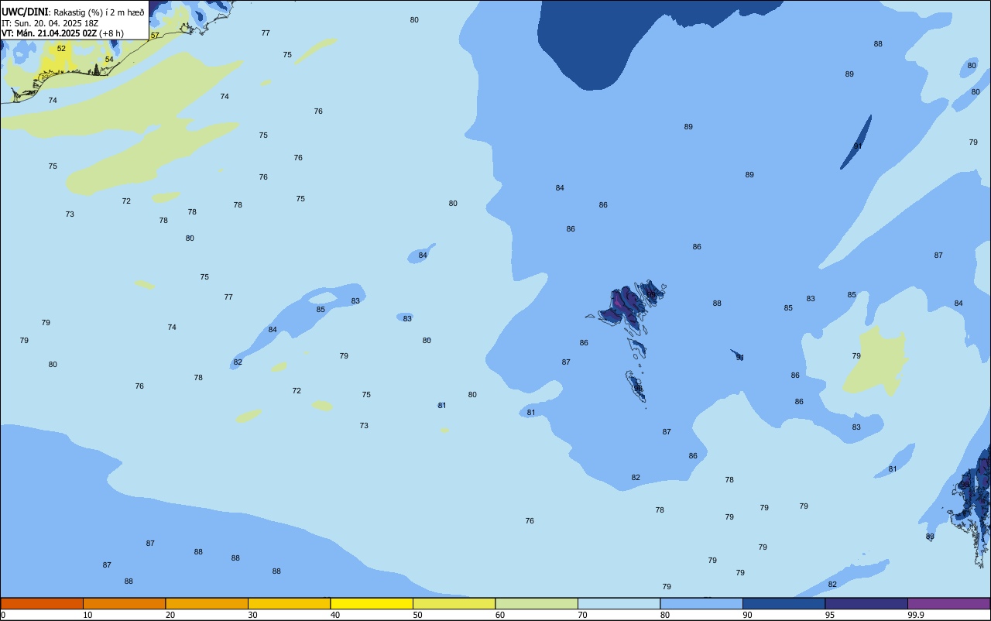Click the legend tick label 10
This screenshot has width=991, height=621.
(88, 615)
